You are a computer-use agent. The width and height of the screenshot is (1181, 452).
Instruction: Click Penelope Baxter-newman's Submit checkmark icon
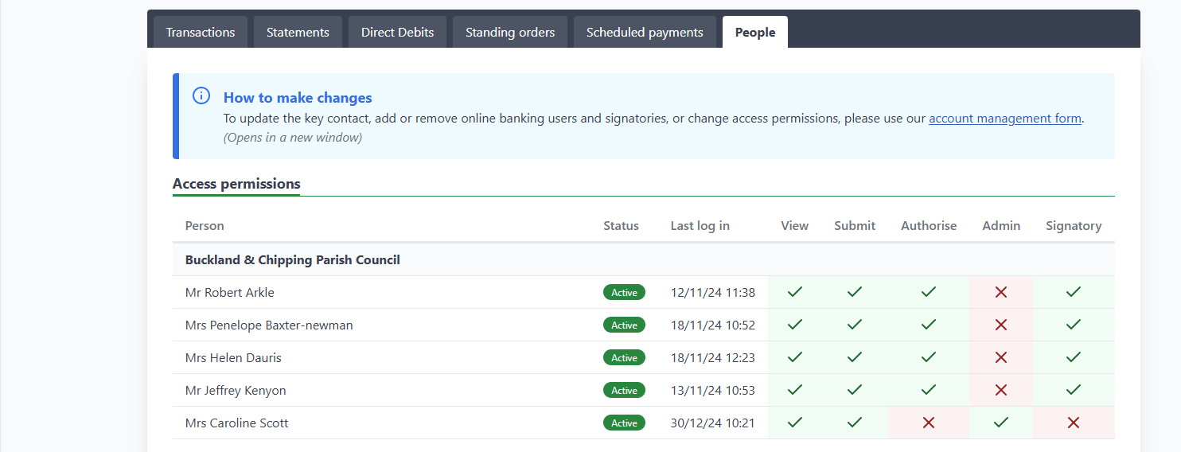(x=855, y=325)
